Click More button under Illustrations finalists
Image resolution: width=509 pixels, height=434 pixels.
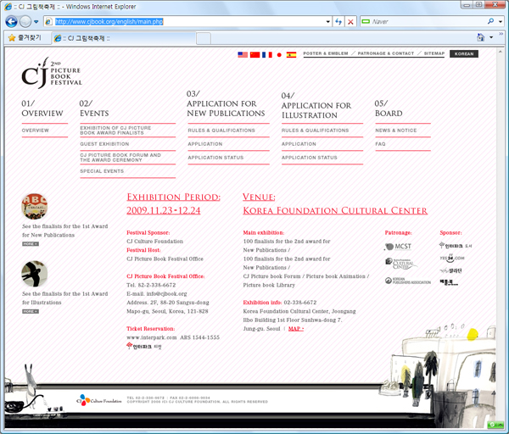[31, 311]
